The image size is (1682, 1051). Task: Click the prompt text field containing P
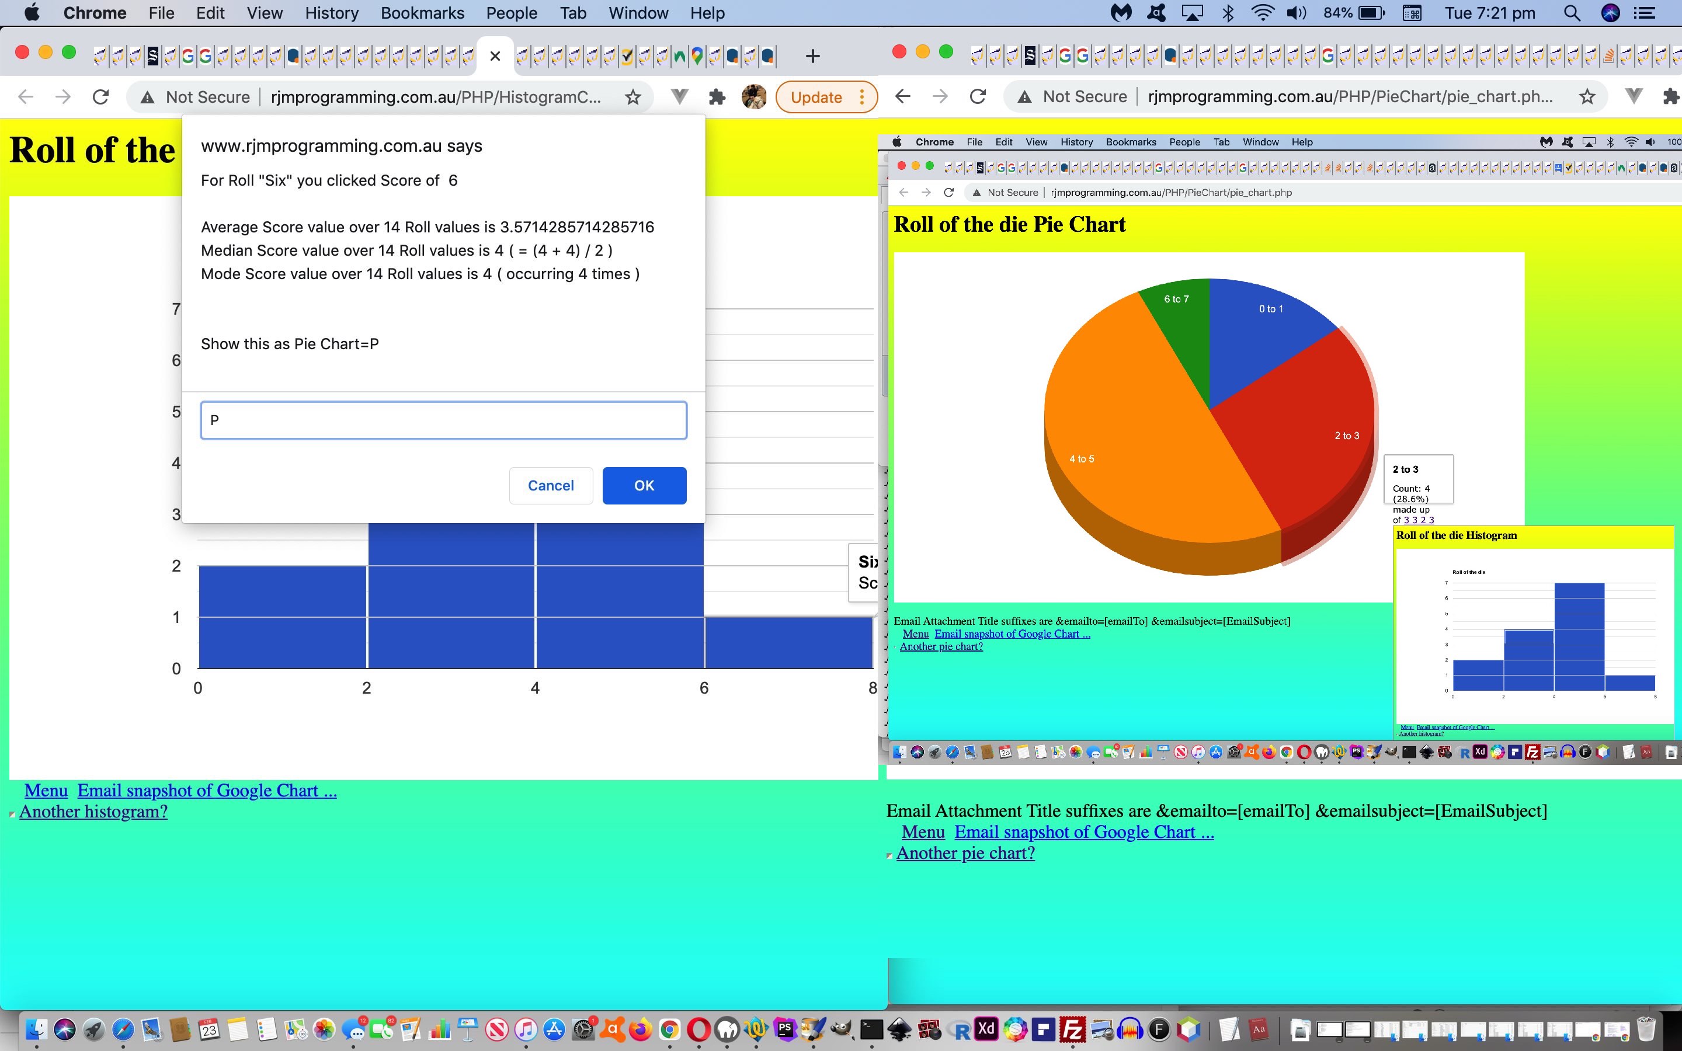click(x=443, y=420)
